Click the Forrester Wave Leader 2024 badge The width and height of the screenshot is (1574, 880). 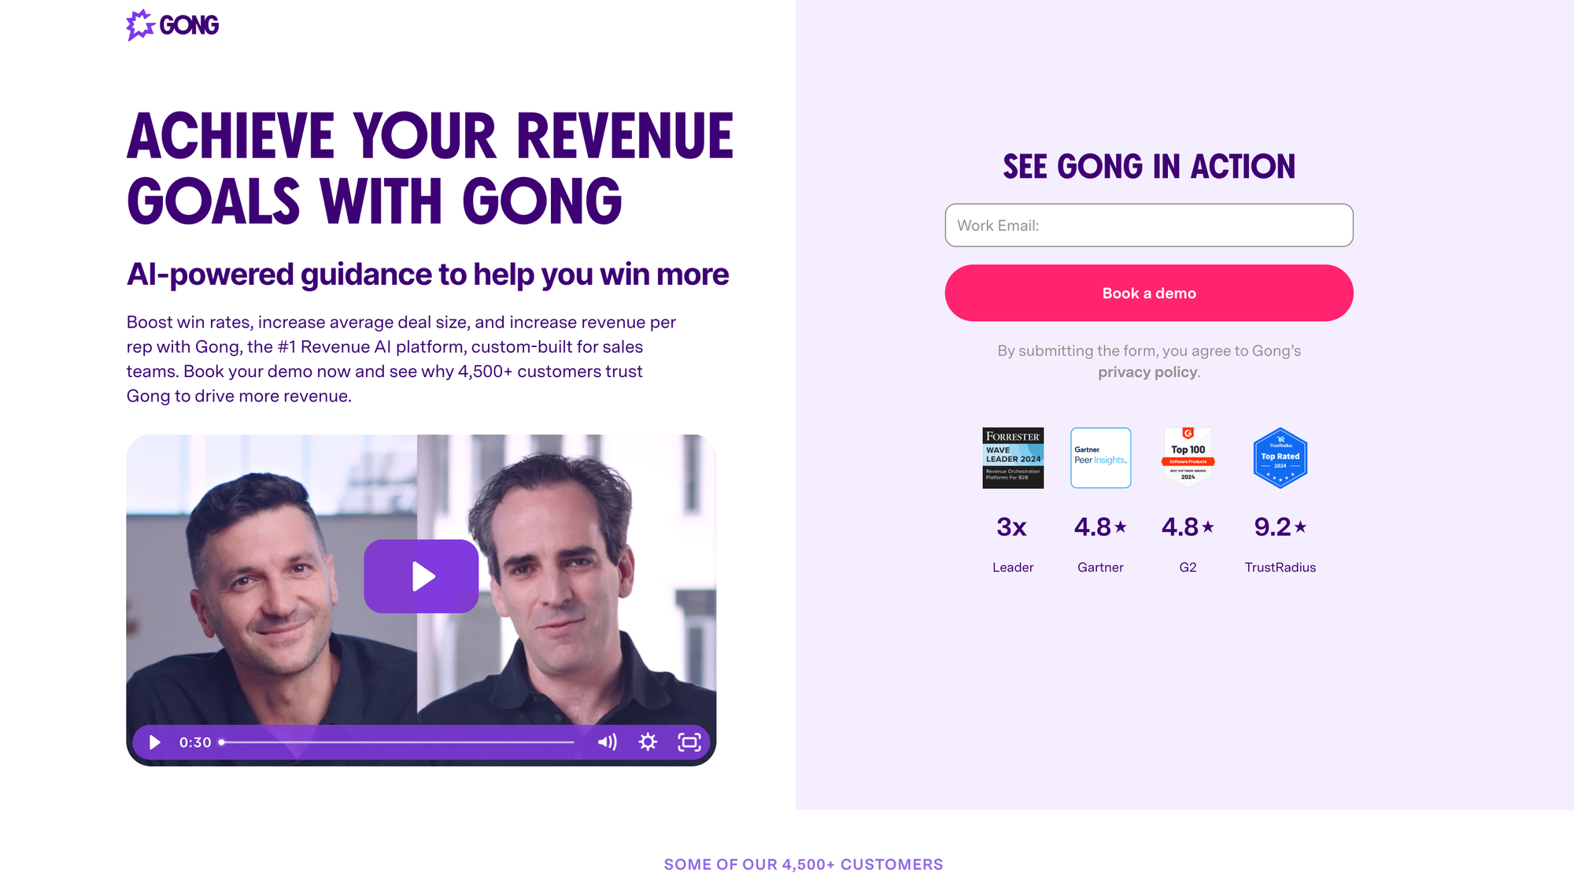[x=1013, y=458]
